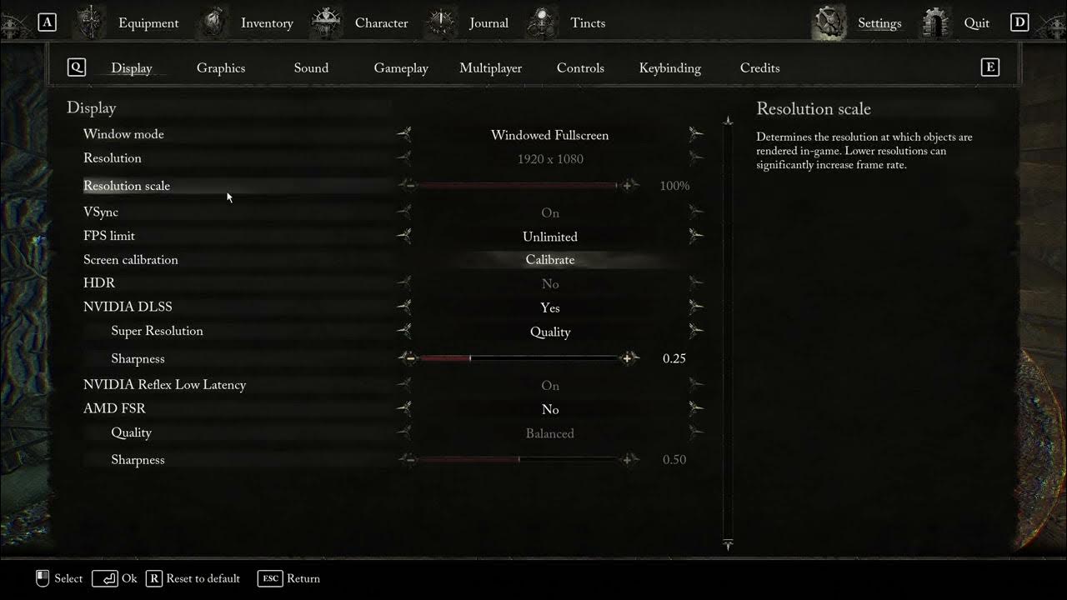Click the Settings gauntlet icon
This screenshot has height=600, width=1067.
[829, 22]
